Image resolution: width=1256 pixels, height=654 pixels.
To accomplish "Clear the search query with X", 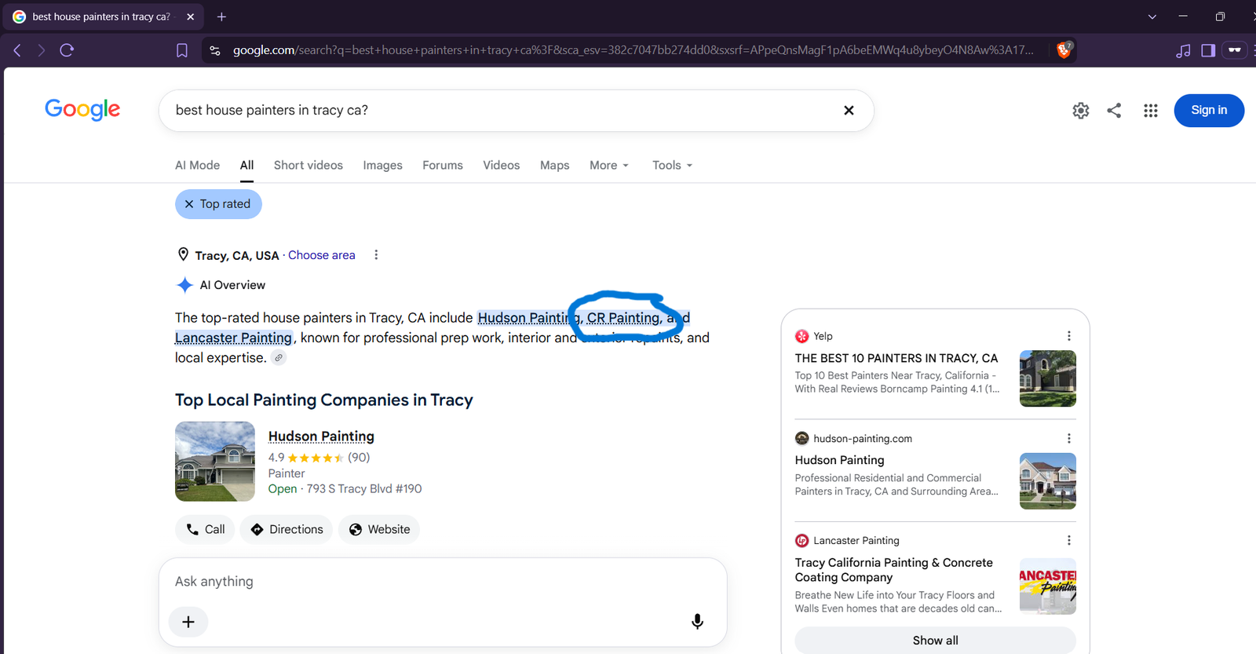I will pyautogui.click(x=849, y=110).
